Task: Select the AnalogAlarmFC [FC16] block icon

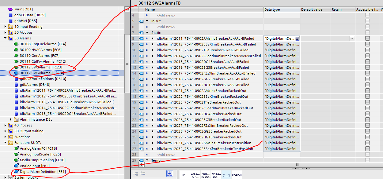Action: tap(16, 148)
